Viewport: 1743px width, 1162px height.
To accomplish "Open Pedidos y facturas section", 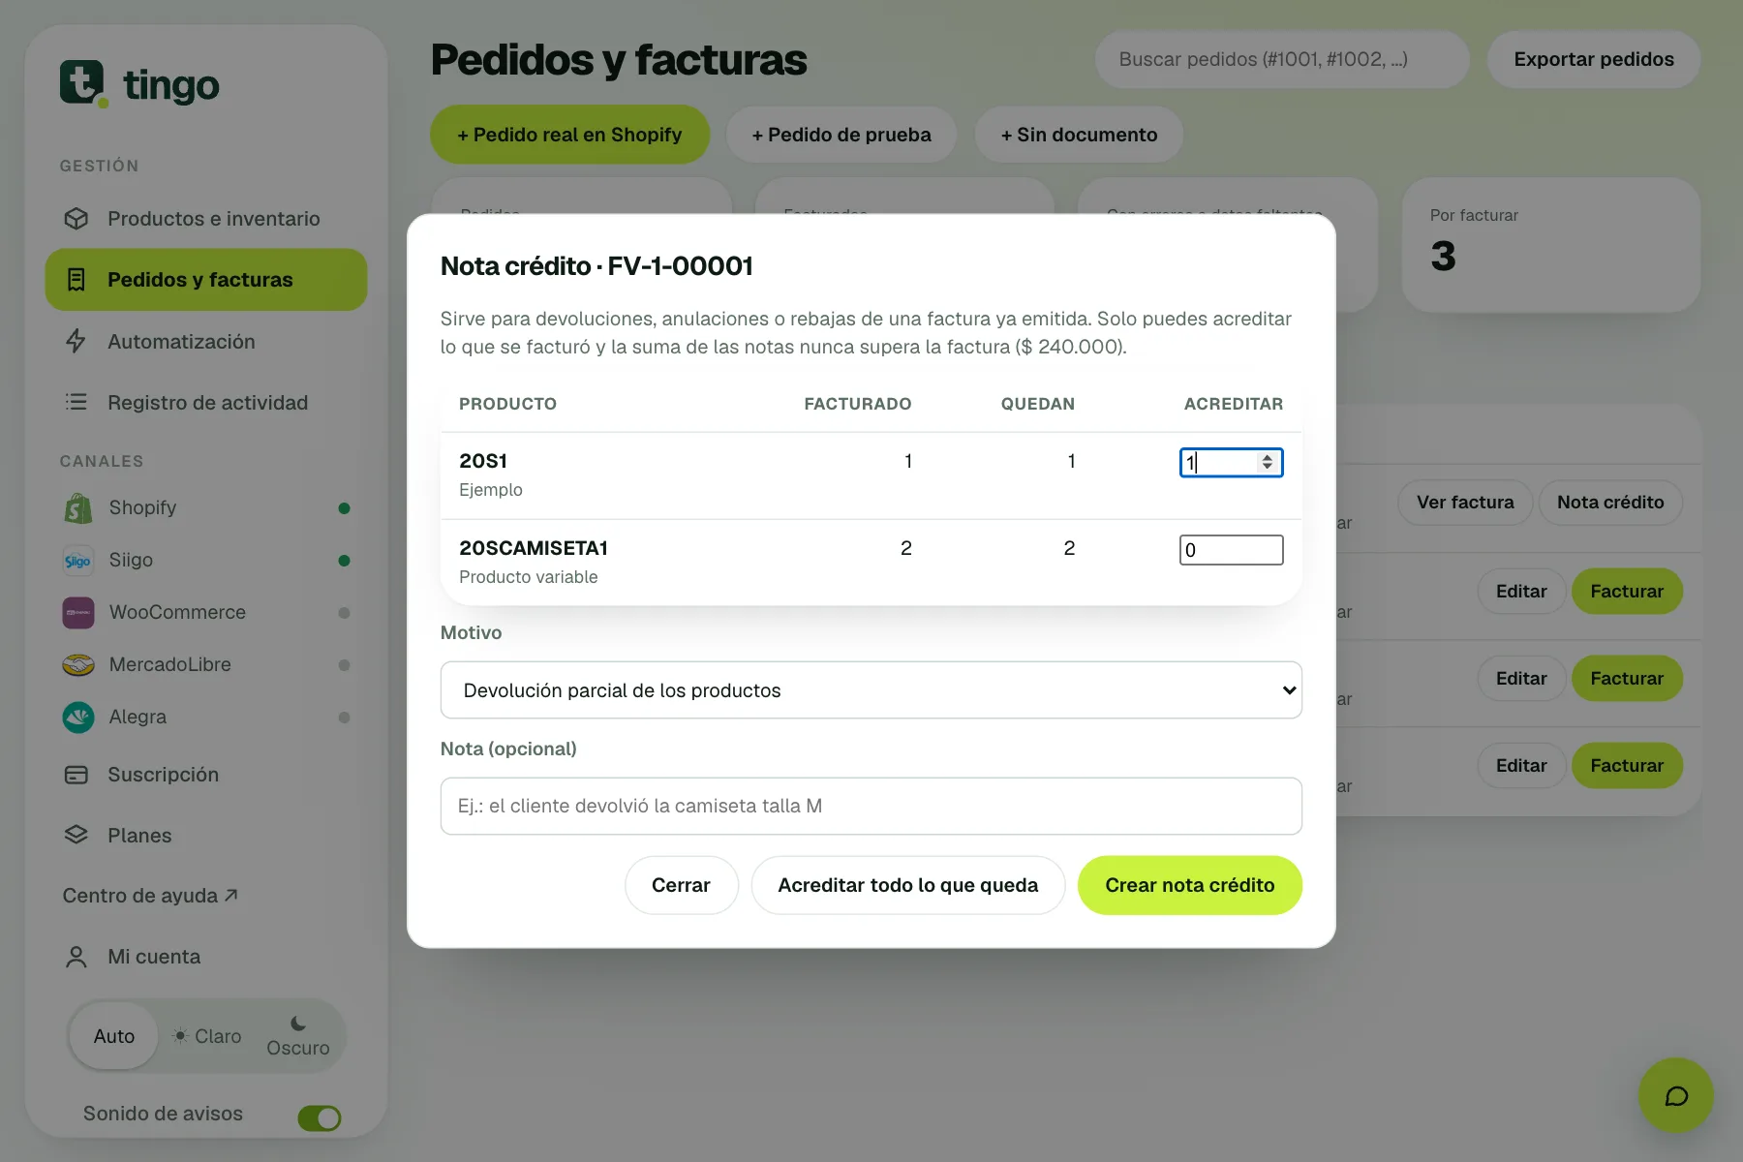I will 206,280.
